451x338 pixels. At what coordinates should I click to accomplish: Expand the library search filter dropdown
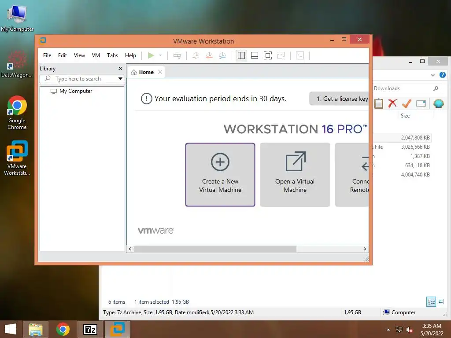point(120,78)
